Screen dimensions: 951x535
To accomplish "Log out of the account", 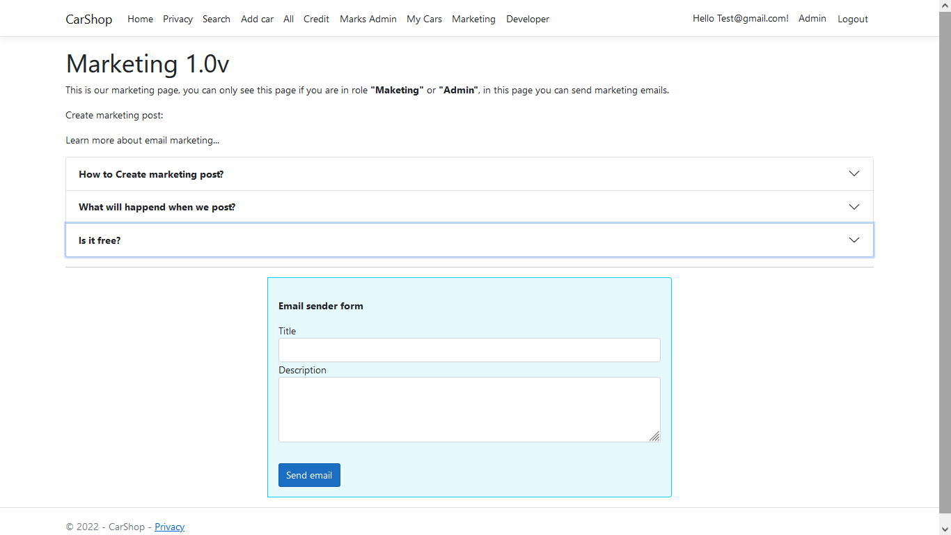I will [852, 19].
